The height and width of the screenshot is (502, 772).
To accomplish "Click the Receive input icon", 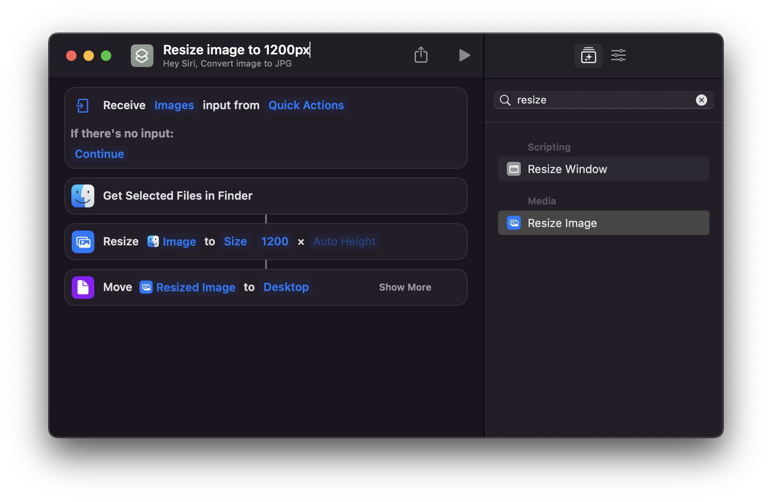I will coord(83,105).
